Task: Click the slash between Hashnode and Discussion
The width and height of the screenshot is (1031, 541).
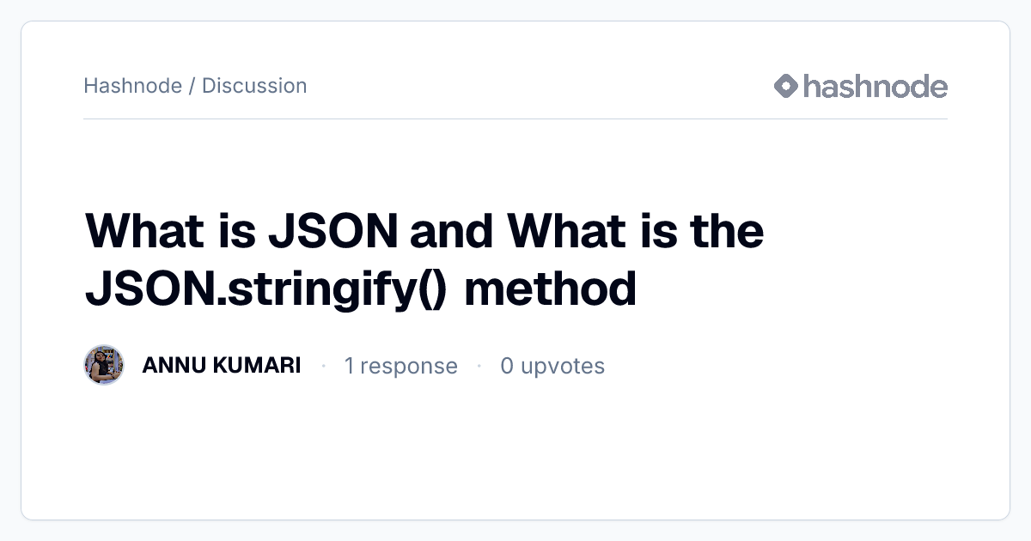Action: (192, 86)
